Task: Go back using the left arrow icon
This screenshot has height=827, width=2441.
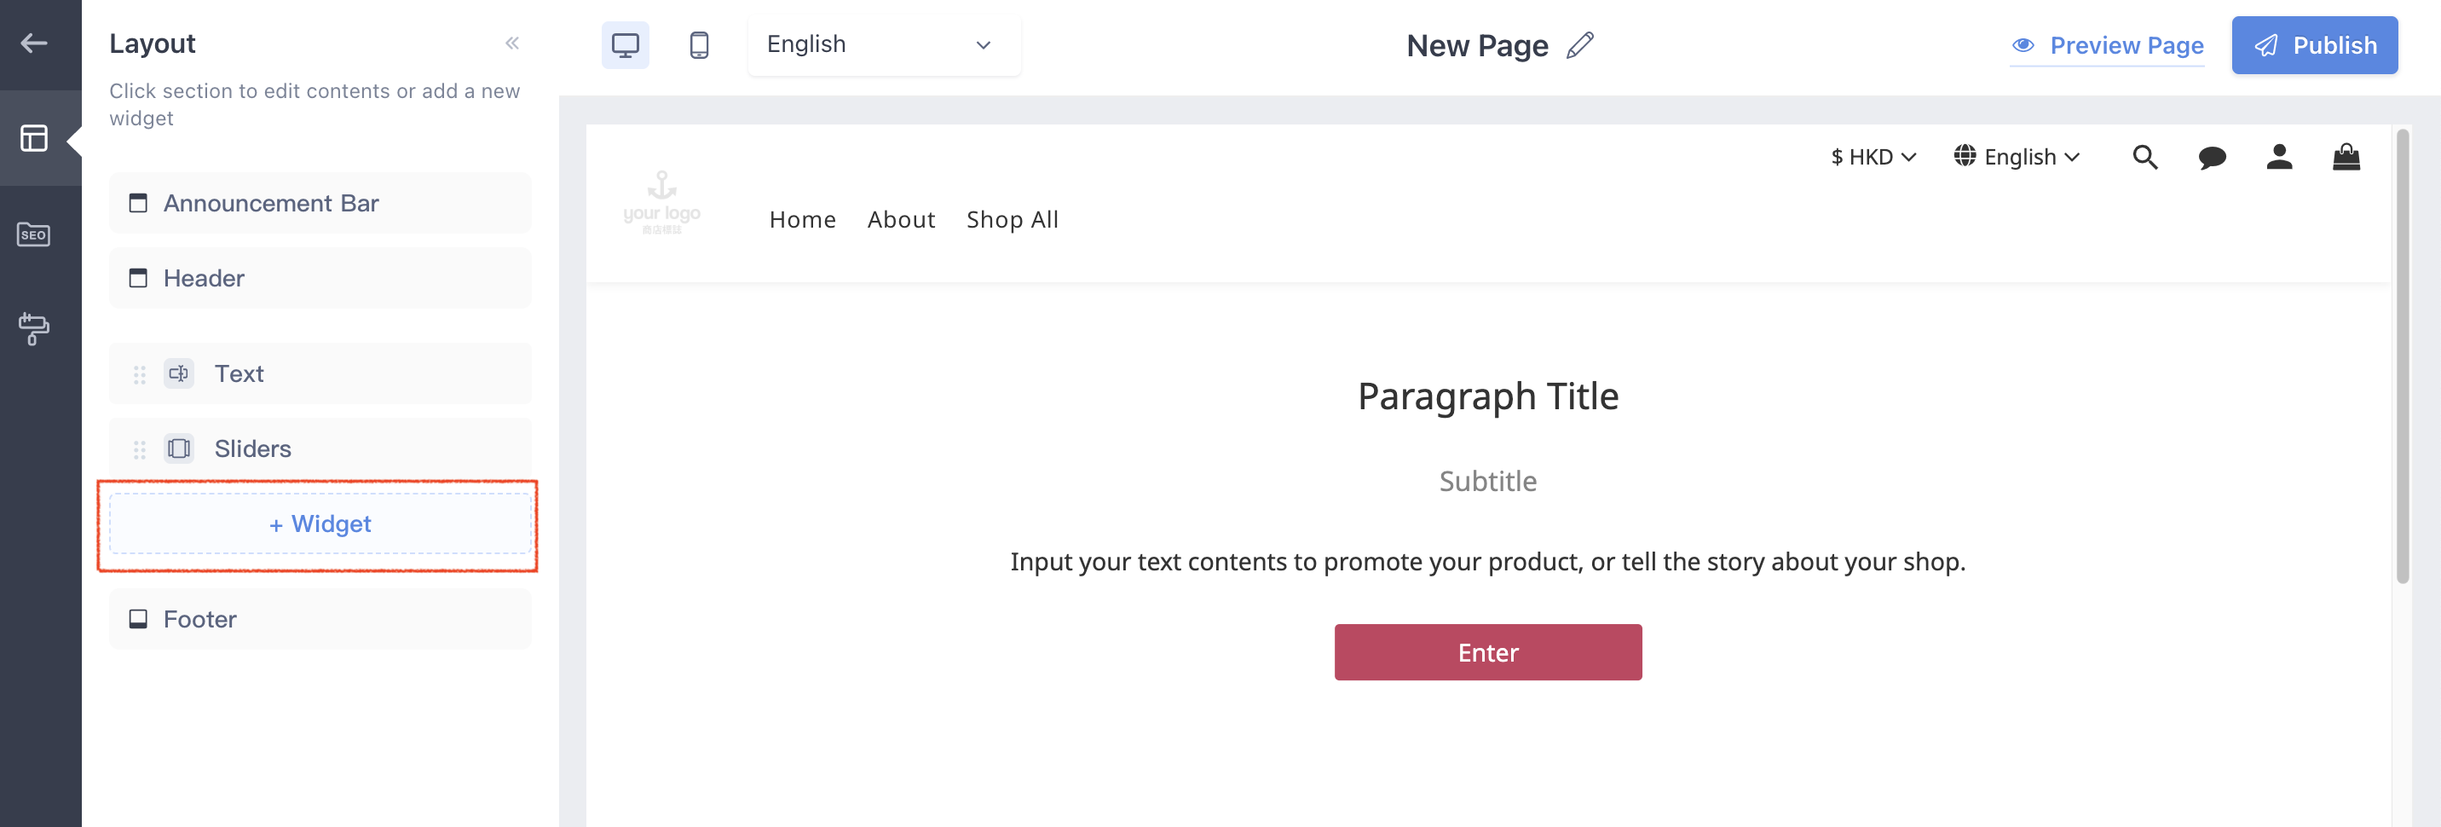Action: click(x=34, y=43)
